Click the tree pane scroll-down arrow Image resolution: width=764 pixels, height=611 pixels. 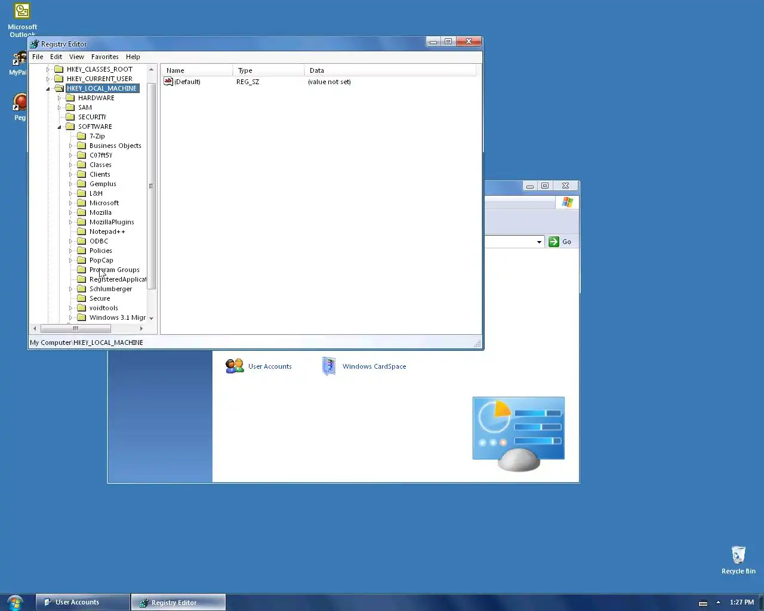click(x=151, y=318)
